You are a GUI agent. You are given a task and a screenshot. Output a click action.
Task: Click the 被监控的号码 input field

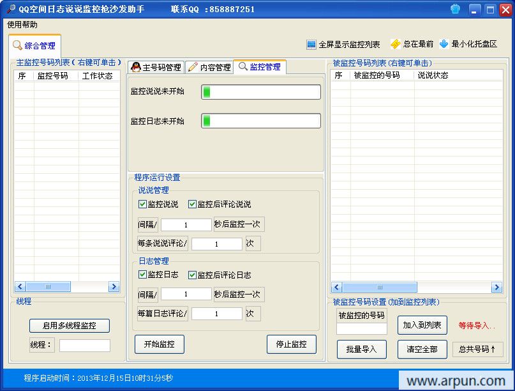tap(362, 328)
